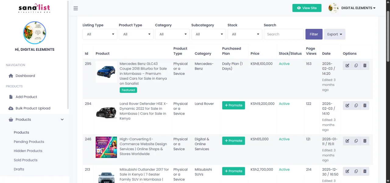Go to Dashboard in sidebar
This screenshot has width=390, height=183.
25,76
